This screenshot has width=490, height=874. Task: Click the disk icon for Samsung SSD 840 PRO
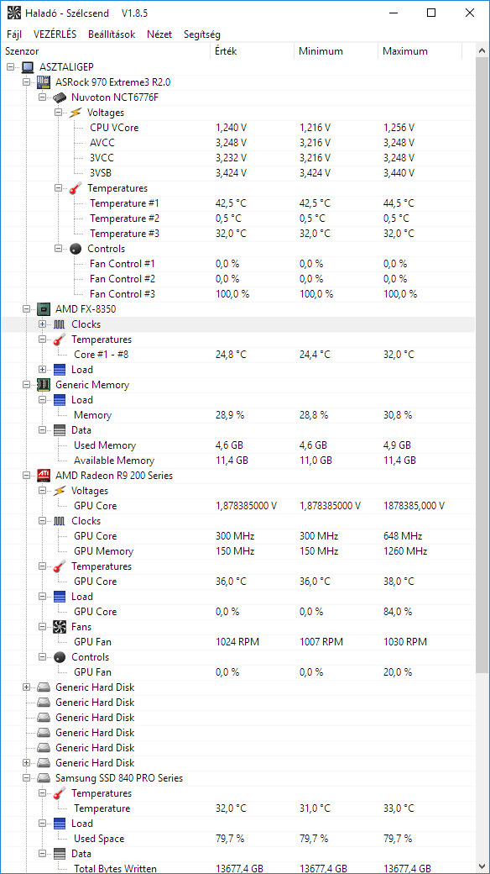pos(43,777)
